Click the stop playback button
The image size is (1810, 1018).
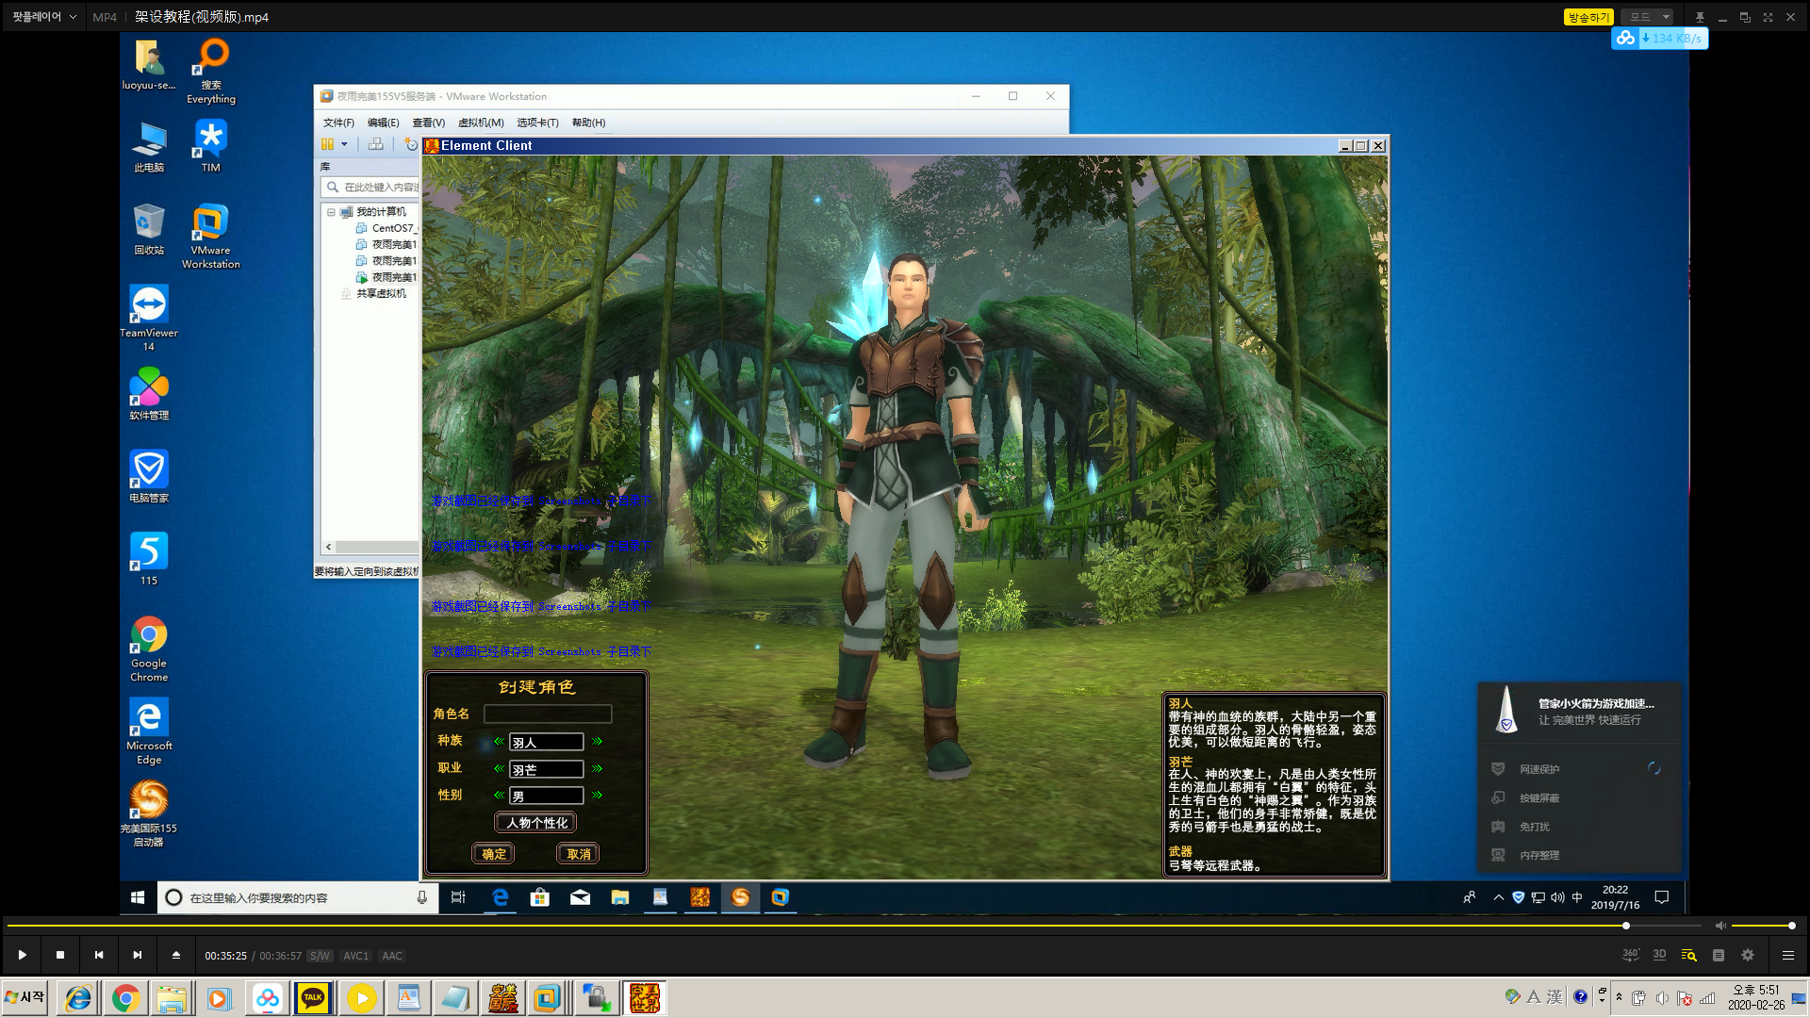coord(60,955)
